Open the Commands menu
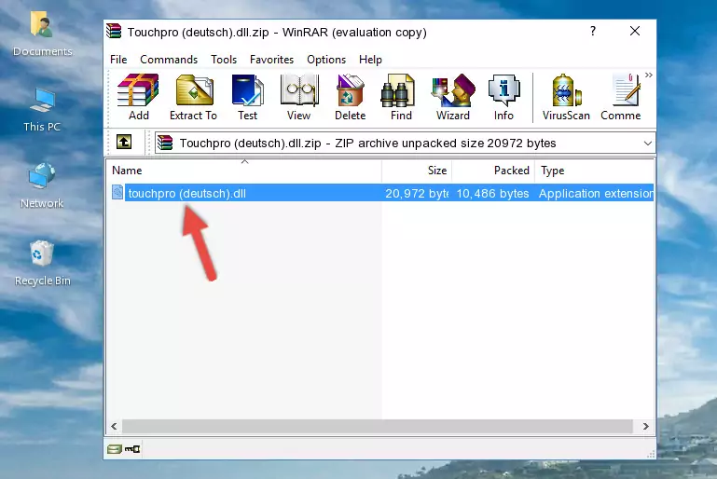This screenshot has width=717, height=479. (x=169, y=60)
